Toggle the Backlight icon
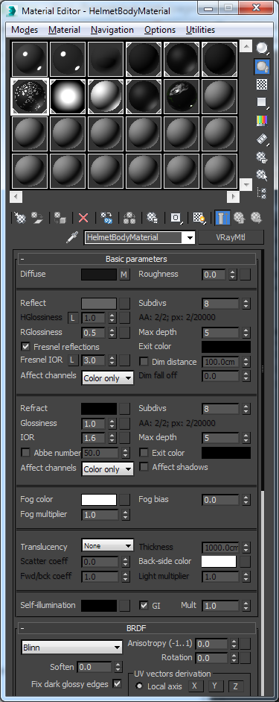The image size is (279, 702). [x=262, y=66]
